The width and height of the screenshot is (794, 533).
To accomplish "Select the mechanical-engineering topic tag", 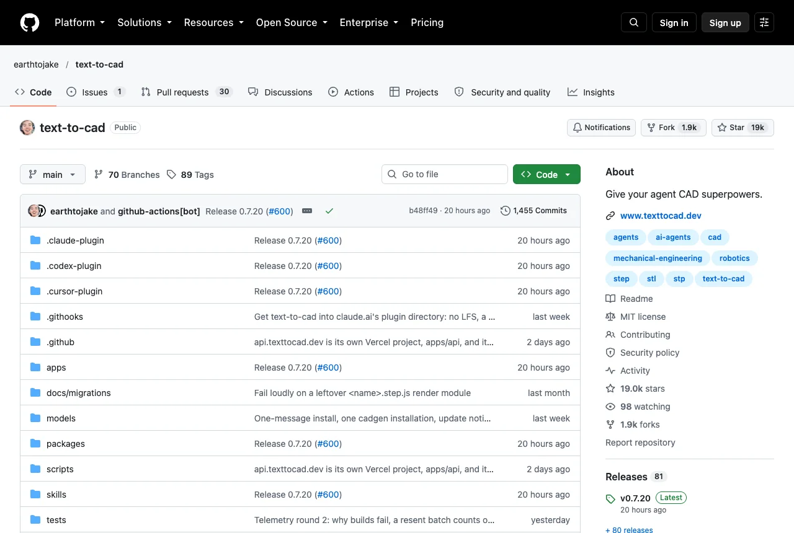I will point(658,258).
